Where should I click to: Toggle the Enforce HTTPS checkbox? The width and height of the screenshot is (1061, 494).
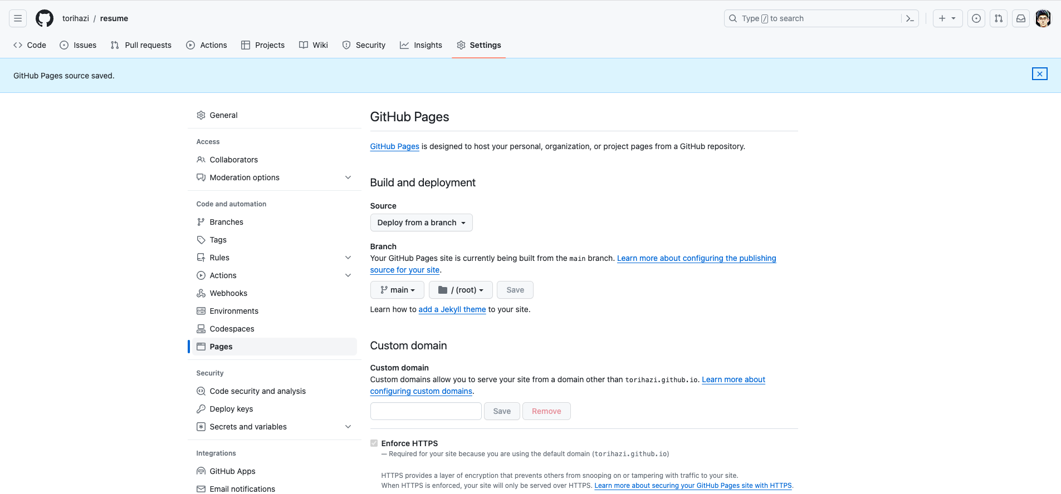click(x=374, y=443)
